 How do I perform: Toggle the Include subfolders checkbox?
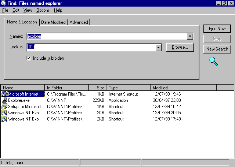29,58
